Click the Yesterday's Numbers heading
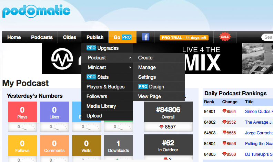 pyautogui.click(x=35, y=96)
